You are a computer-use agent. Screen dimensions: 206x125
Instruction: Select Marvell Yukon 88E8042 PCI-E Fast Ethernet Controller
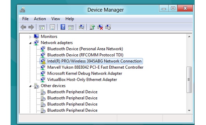pyautogui.click(x=95, y=67)
